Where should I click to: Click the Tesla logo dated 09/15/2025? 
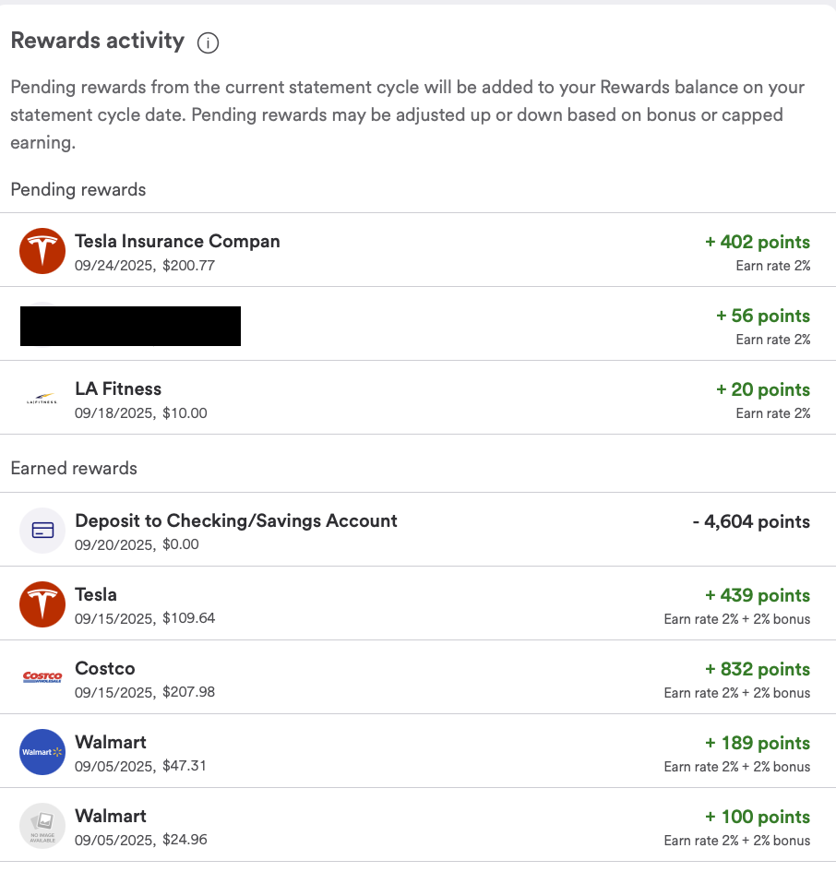coord(42,604)
